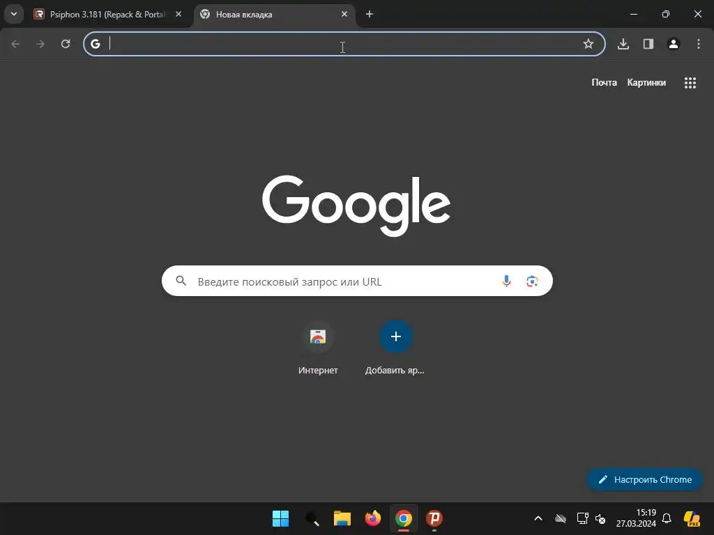Screen dimensions: 714x535
Task: Toggle the side panel icon
Action: tap(648, 44)
